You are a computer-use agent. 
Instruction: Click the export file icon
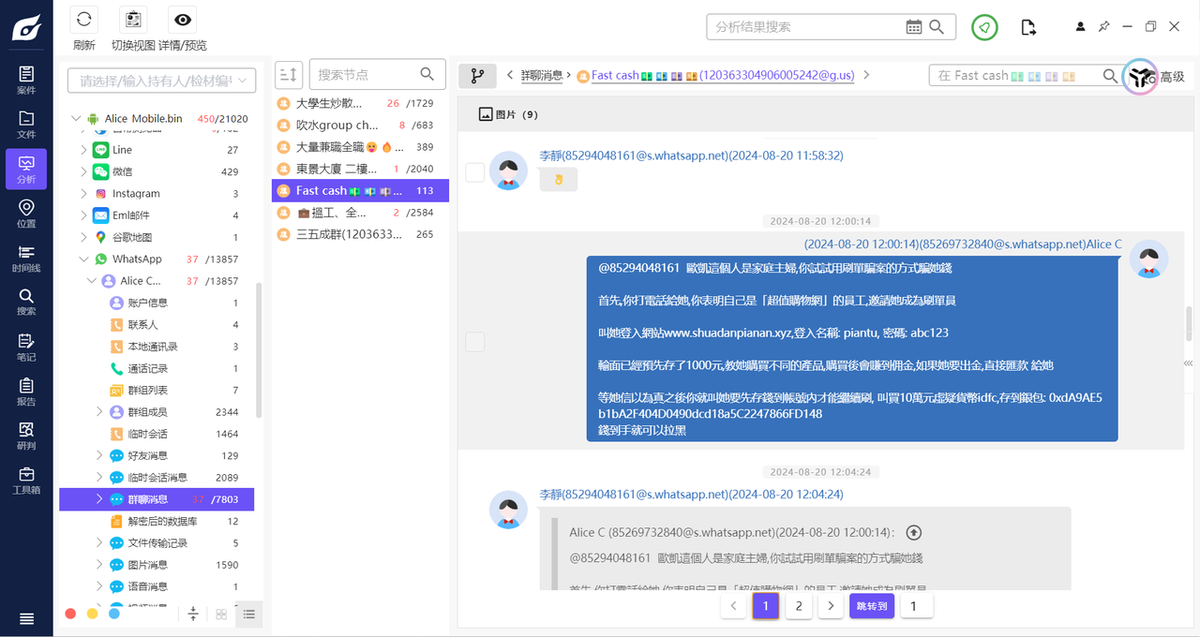1028,27
